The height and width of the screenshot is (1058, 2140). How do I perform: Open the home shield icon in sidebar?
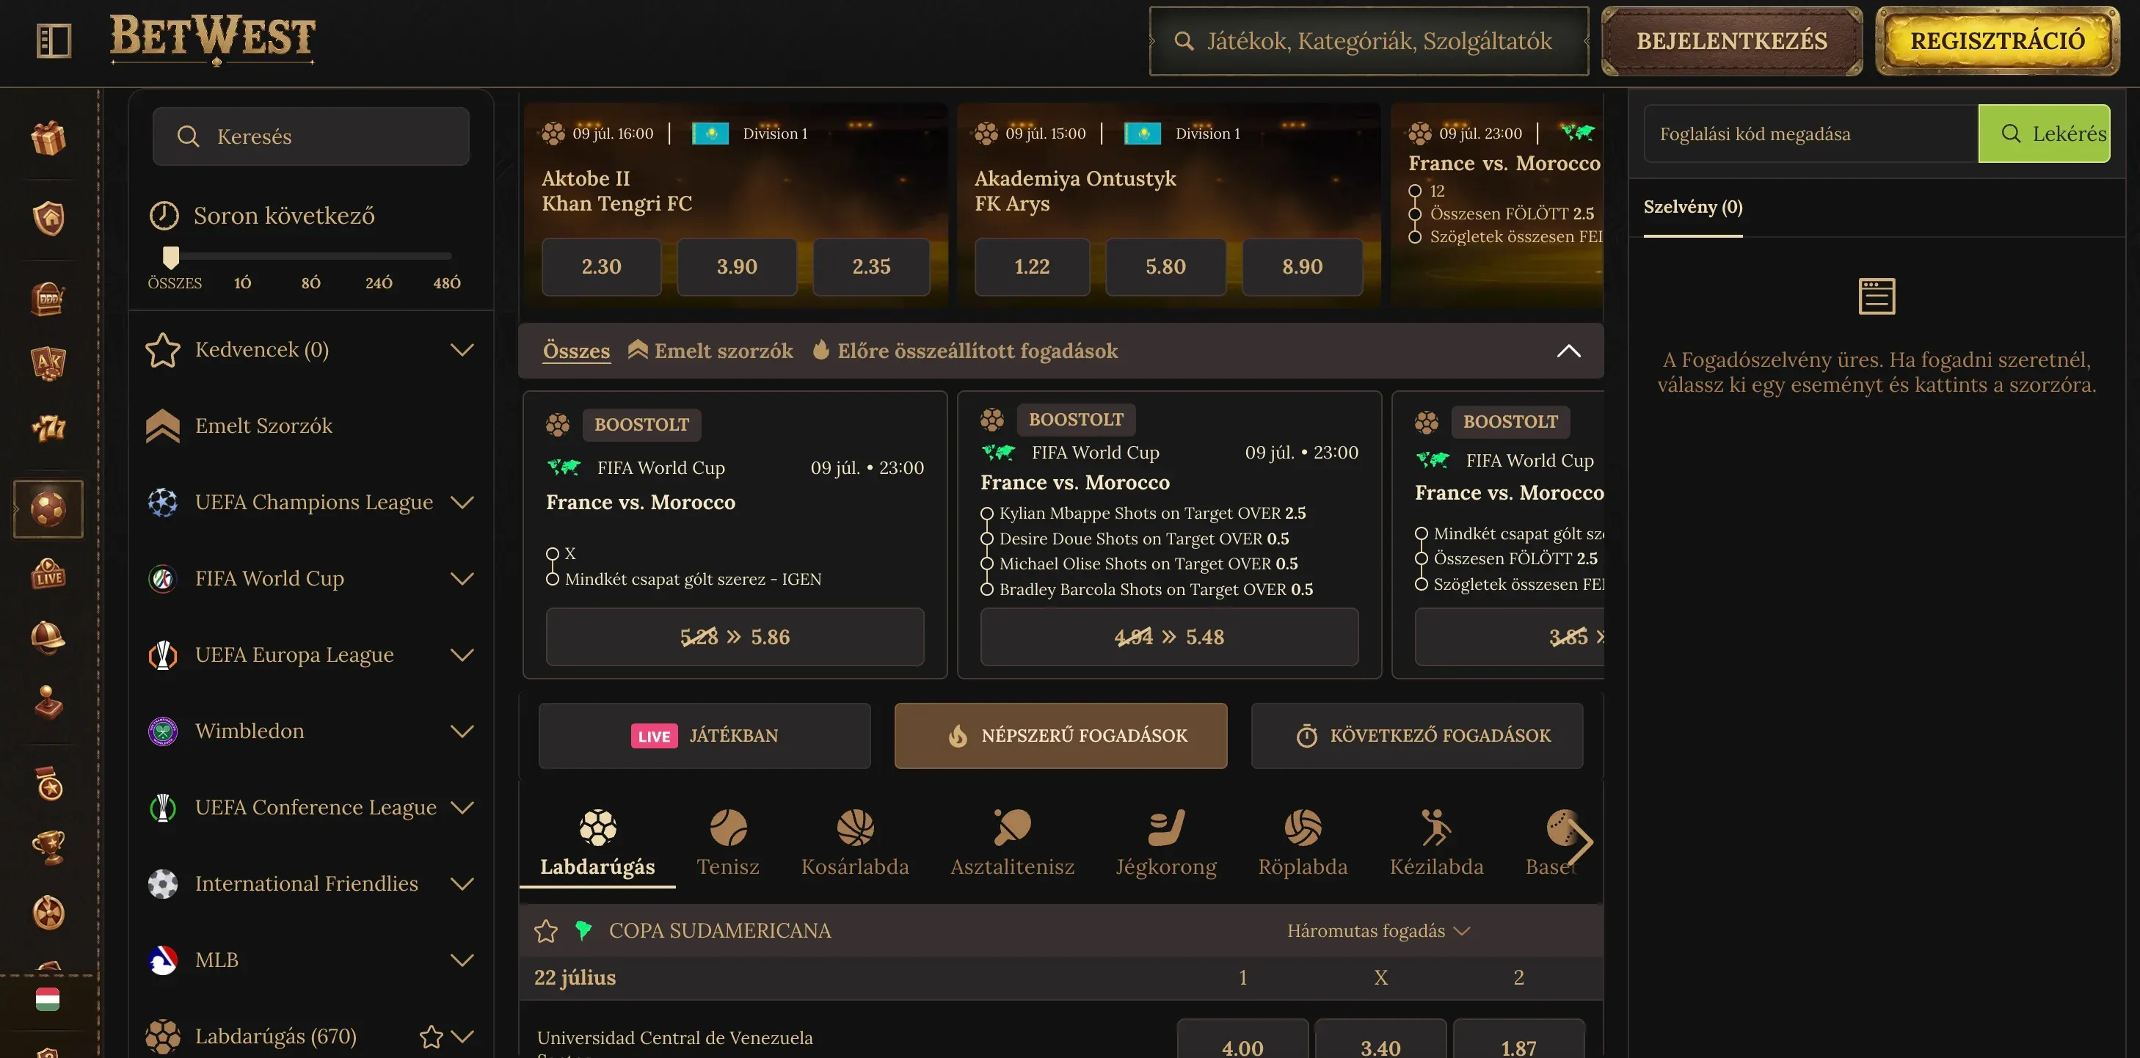(x=48, y=218)
